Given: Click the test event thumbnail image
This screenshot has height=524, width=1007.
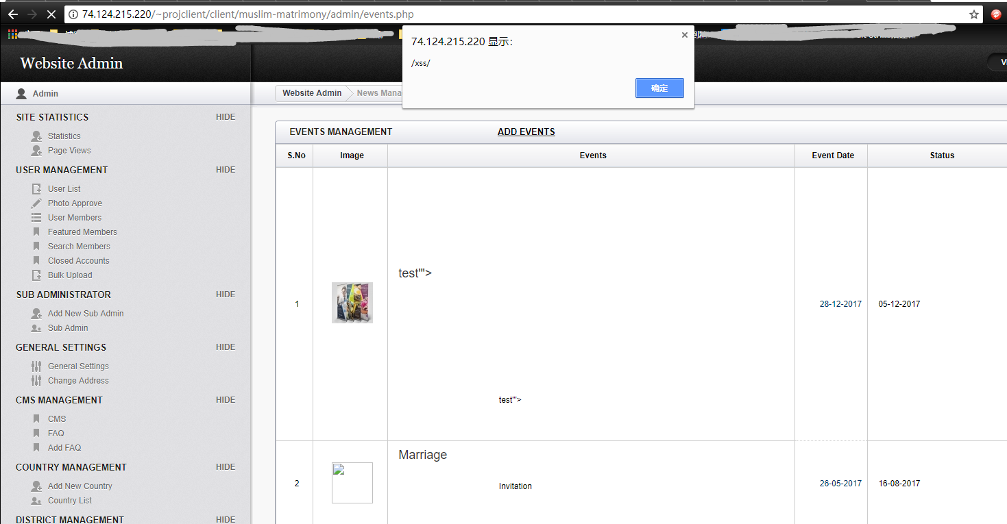Looking at the screenshot, I should [352, 303].
